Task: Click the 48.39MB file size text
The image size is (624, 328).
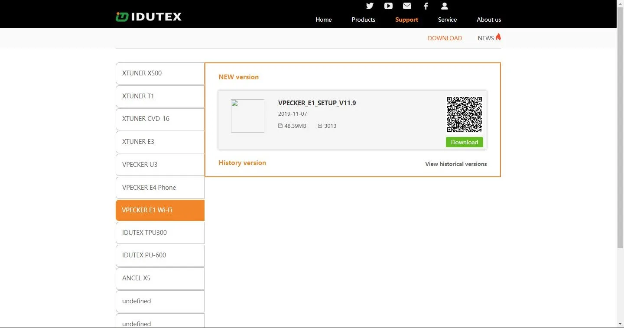Action: pos(295,126)
